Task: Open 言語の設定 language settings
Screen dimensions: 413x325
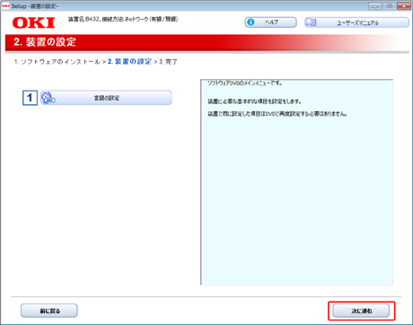Action: 106,98
